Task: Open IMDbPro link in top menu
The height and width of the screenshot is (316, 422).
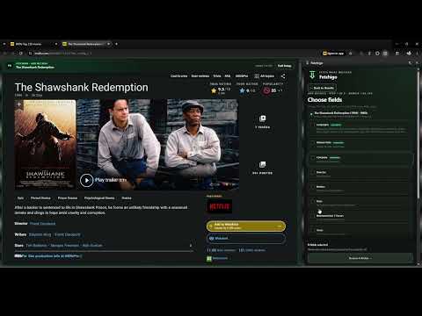Action: click(x=242, y=76)
